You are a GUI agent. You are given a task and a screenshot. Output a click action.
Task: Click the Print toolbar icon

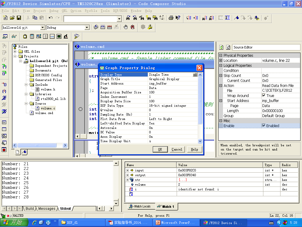pyautogui.click(x=171, y=18)
